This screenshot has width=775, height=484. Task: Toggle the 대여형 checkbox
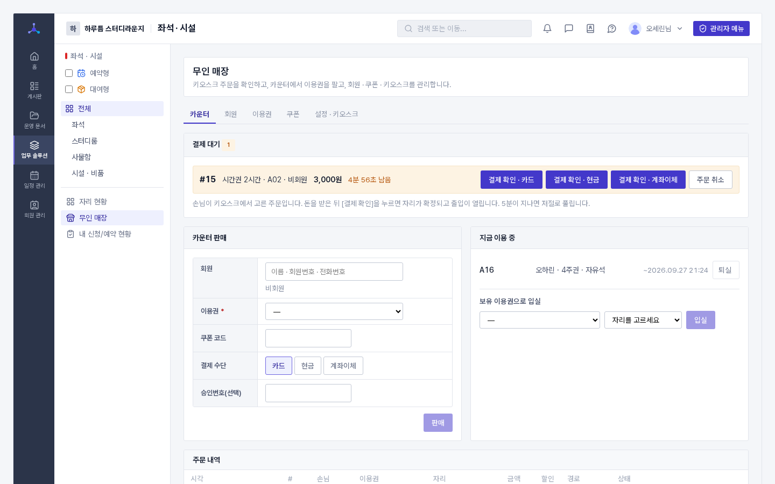[x=69, y=89]
